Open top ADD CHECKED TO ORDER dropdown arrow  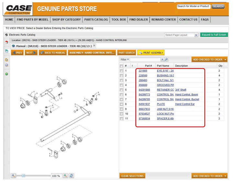tap(225, 60)
